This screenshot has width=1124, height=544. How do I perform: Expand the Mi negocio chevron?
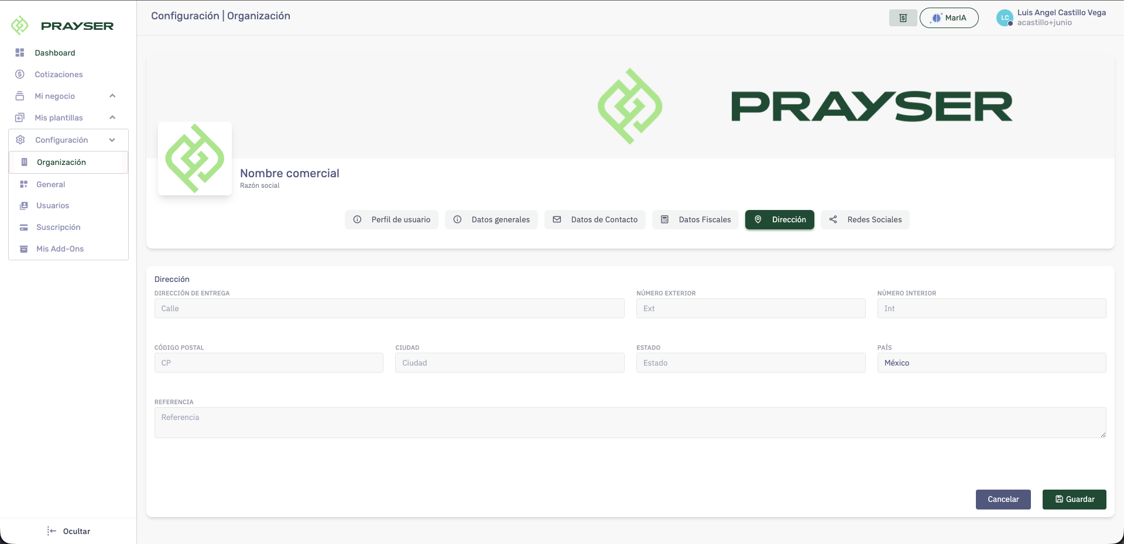pos(112,96)
